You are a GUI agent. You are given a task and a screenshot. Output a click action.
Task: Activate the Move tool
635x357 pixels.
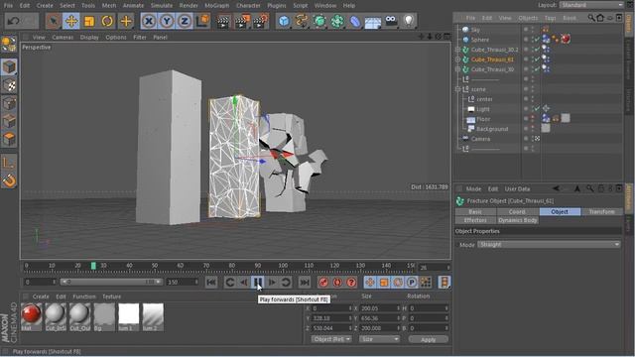click(x=71, y=21)
